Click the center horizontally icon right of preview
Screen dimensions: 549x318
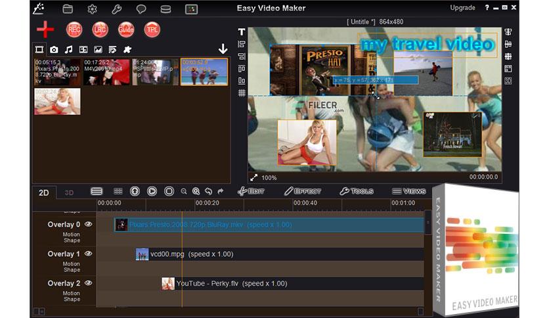tap(508, 32)
